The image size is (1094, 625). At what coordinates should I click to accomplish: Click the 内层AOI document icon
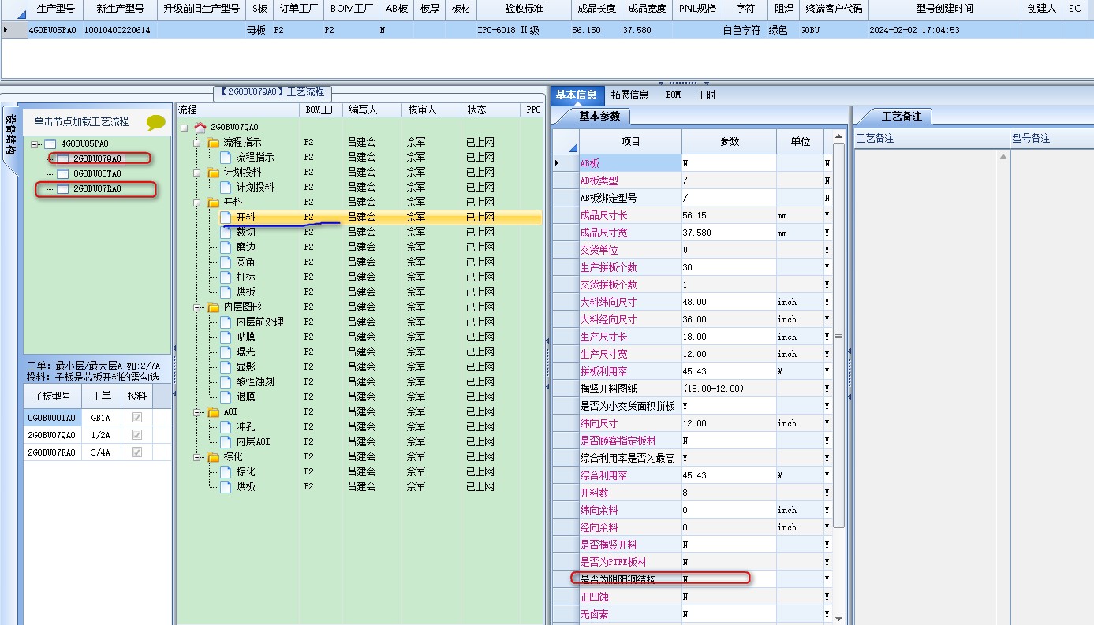(227, 442)
